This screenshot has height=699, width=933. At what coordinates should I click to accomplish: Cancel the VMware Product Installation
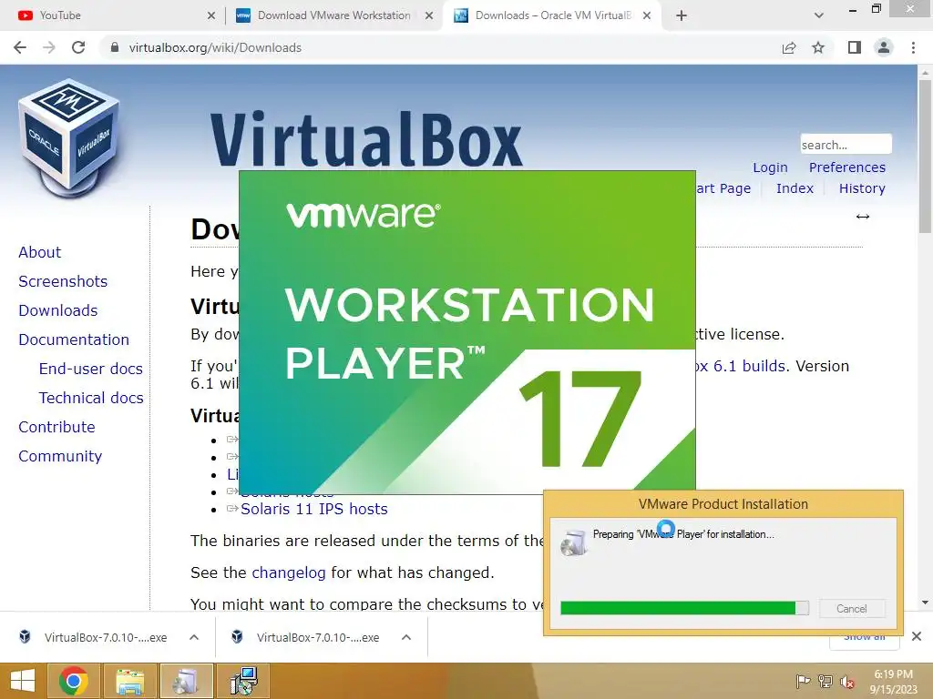click(x=852, y=608)
